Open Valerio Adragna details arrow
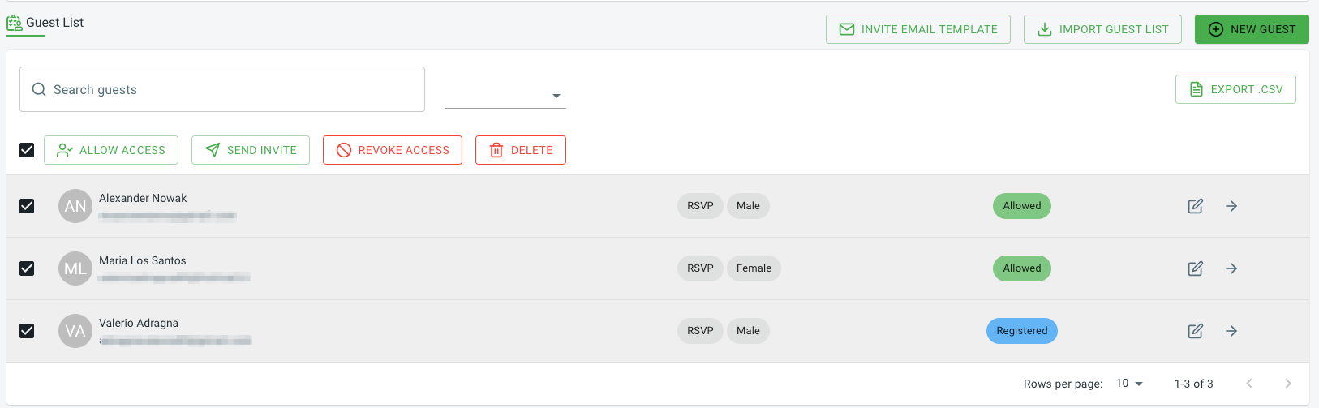This screenshot has height=408, width=1319. (1231, 331)
